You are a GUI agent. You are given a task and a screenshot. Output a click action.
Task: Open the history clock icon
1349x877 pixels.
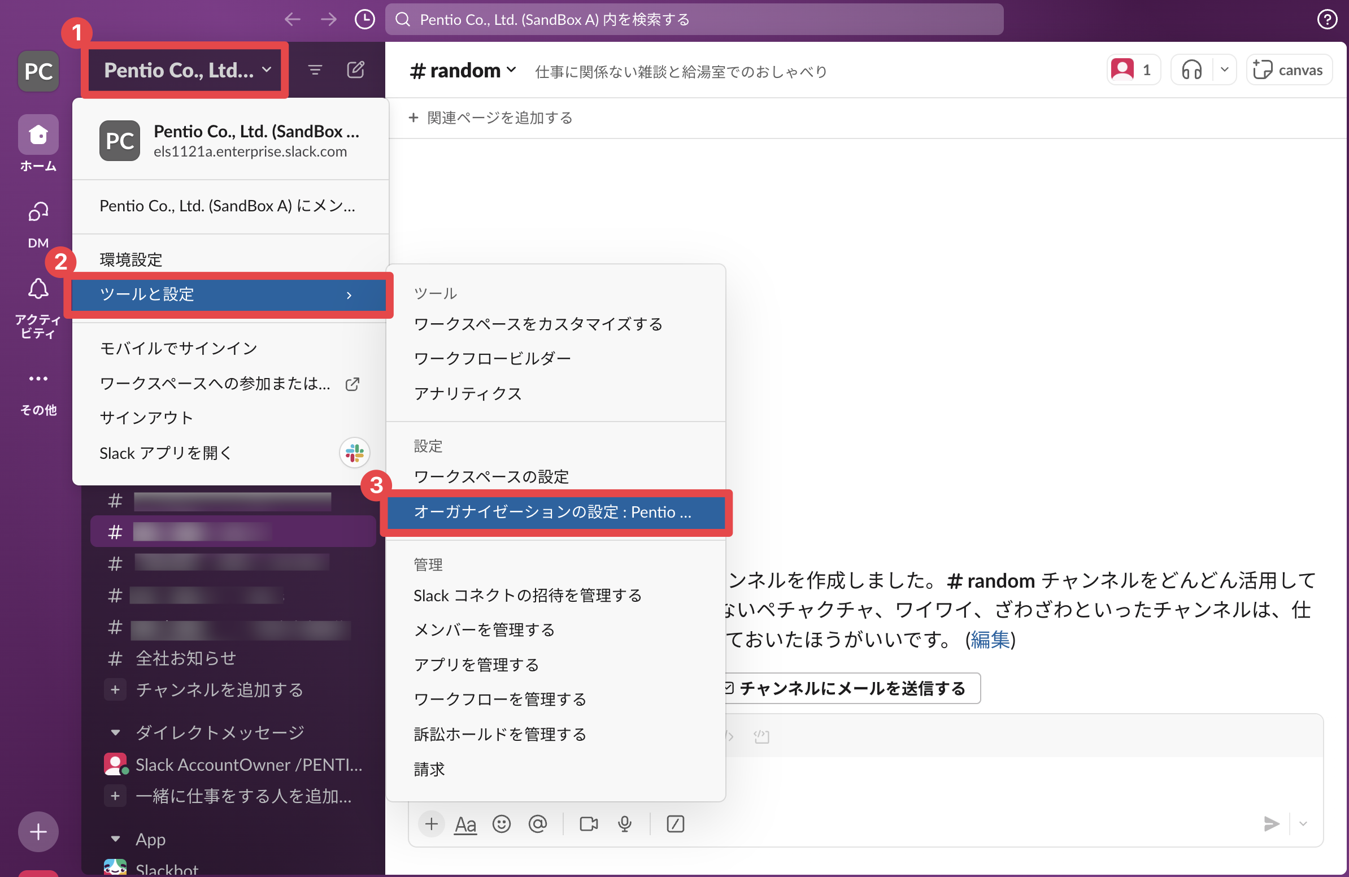pyautogui.click(x=364, y=20)
